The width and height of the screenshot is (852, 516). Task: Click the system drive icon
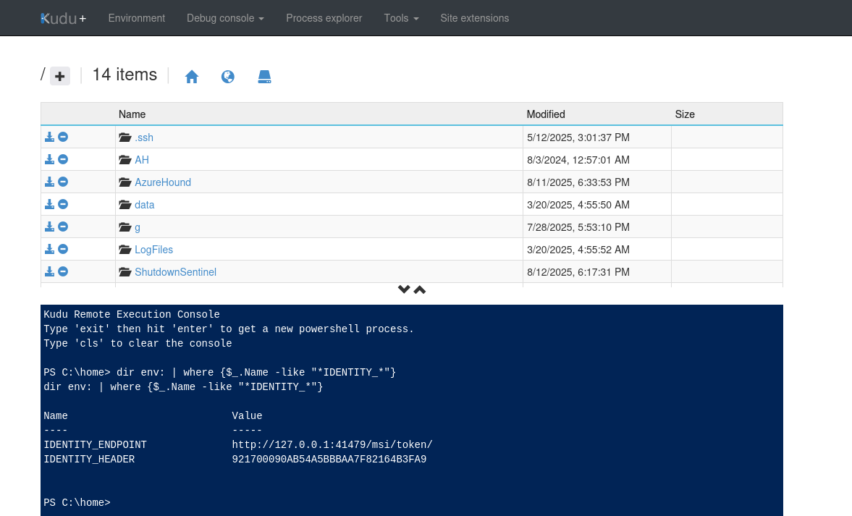pos(264,77)
